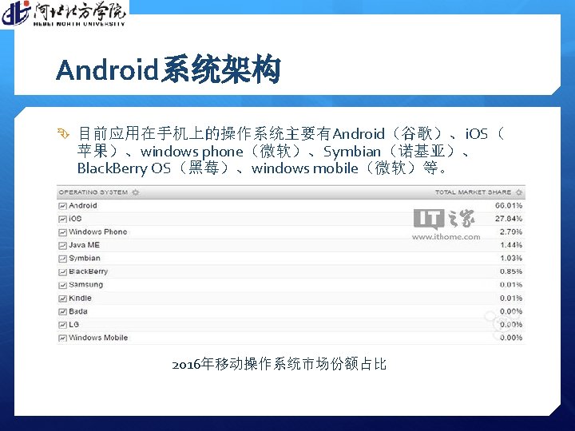Open the Total Market Share gear settings

click(519, 192)
